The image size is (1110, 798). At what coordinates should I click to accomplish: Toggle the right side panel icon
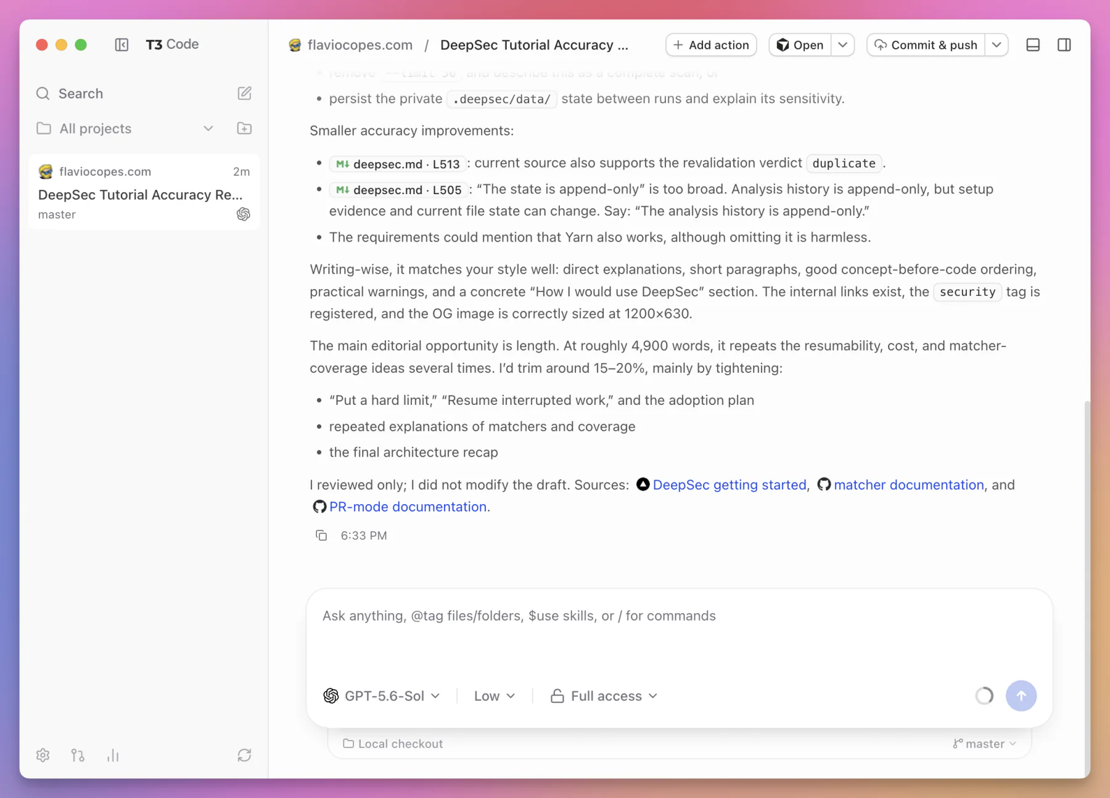tap(1064, 45)
